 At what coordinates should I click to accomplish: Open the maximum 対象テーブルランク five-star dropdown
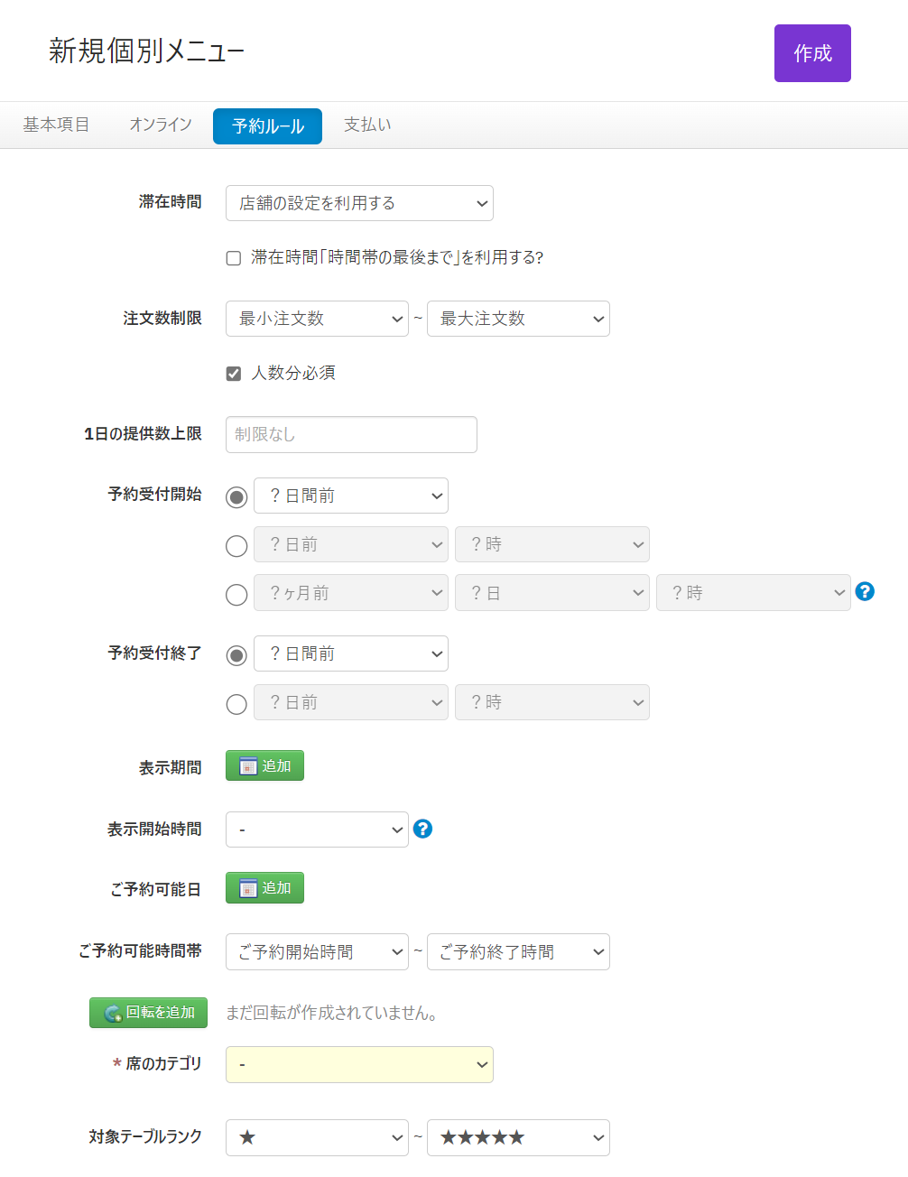518,1137
